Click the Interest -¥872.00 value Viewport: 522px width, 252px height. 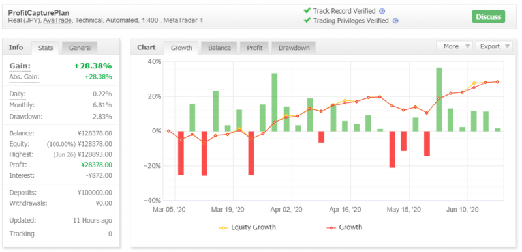click(x=99, y=176)
